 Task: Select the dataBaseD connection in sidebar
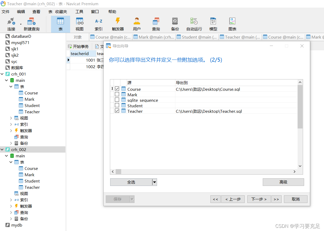21,36
